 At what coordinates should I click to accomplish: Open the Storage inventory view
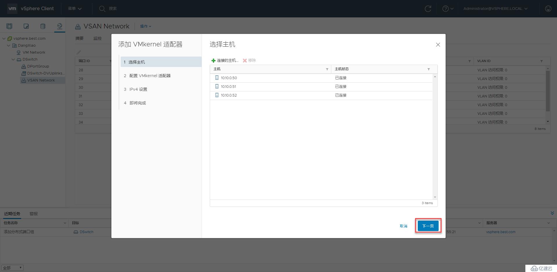pyautogui.click(x=43, y=26)
